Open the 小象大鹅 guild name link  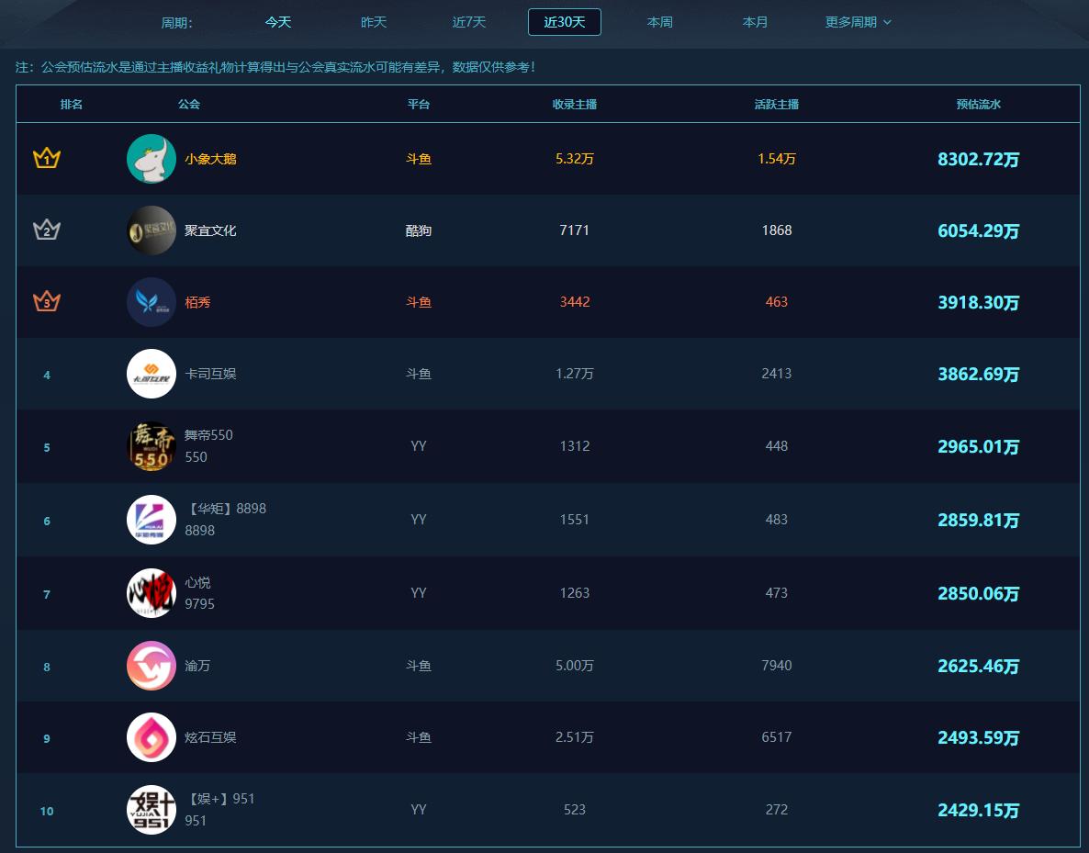click(210, 159)
